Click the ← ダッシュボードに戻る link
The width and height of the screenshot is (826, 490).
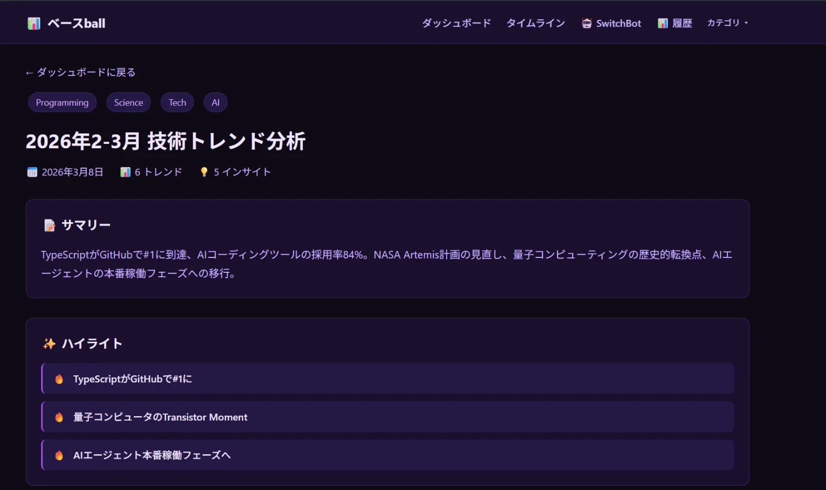point(80,72)
